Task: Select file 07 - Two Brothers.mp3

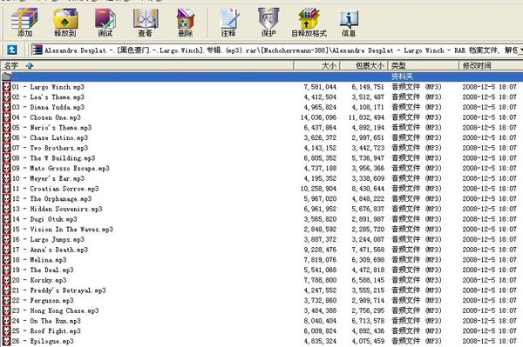Action: tap(50, 148)
